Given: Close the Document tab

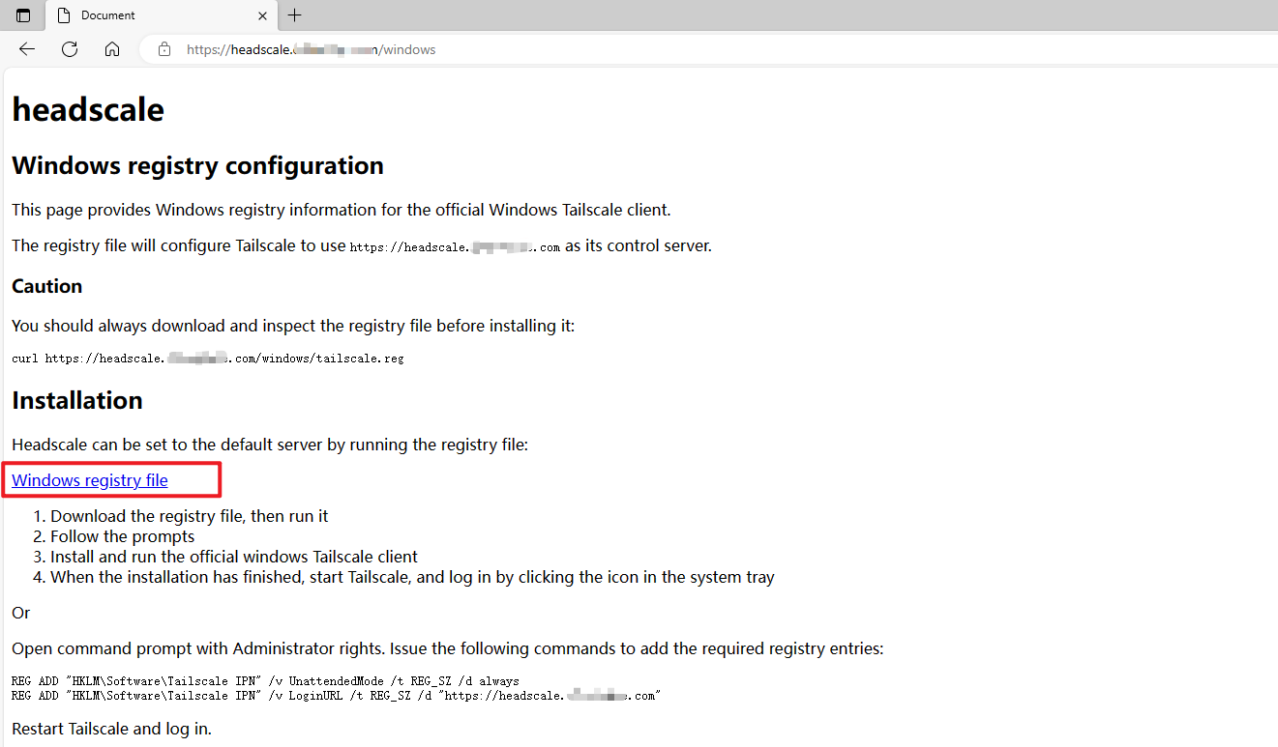Looking at the screenshot, I should click(x=263, y=15).
